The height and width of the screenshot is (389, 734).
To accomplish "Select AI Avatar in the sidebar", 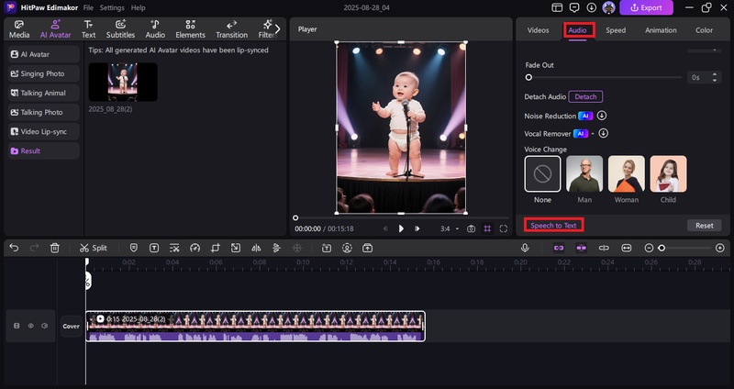I will pyautogui.click(x=43, y=54).
